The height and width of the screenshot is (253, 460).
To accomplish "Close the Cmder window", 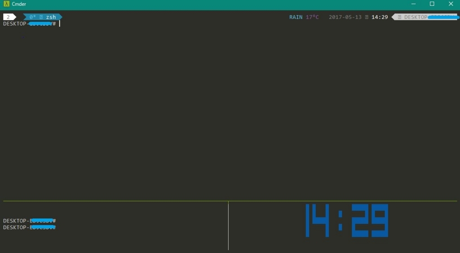I will point(451,4).
